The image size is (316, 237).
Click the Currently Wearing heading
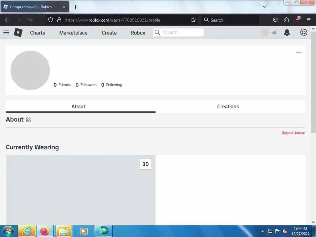[x=32, y=147]
